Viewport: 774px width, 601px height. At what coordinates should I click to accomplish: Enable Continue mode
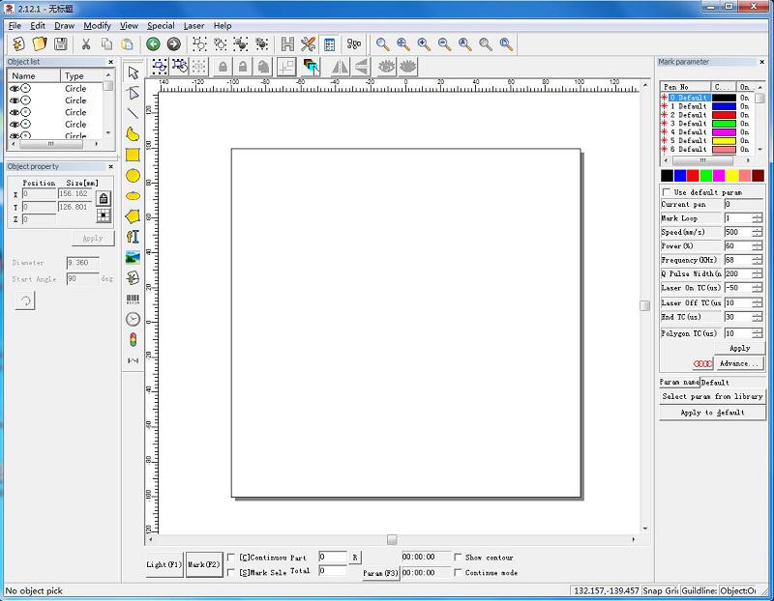(457, 572)
